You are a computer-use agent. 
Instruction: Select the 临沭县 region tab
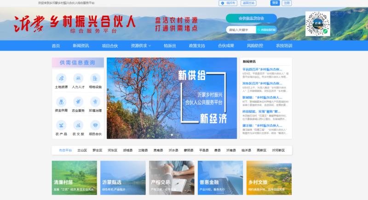coord(246,150)
